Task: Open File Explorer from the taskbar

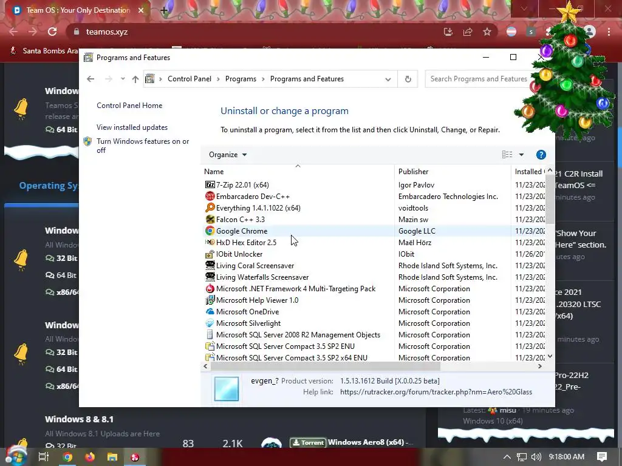Action: (112, 457)
